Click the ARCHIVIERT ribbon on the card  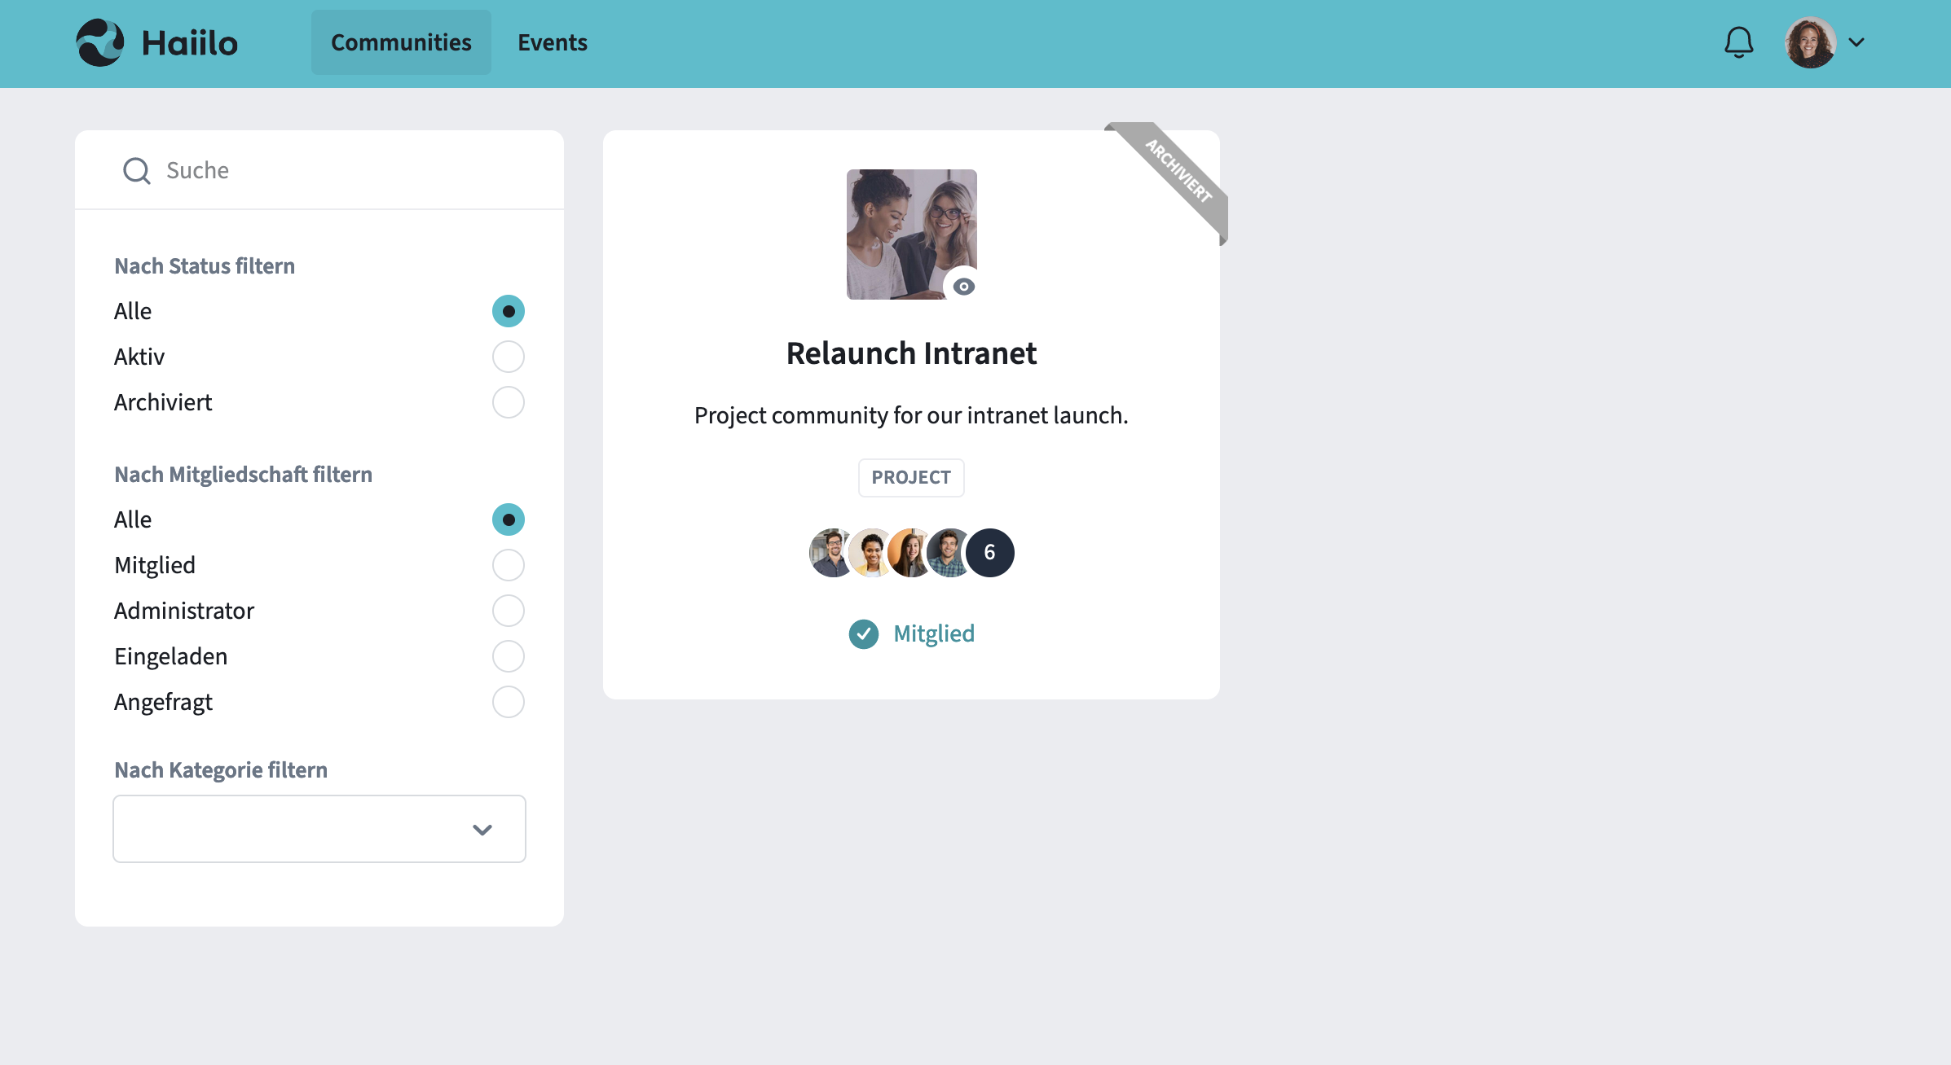[1177, 172]
